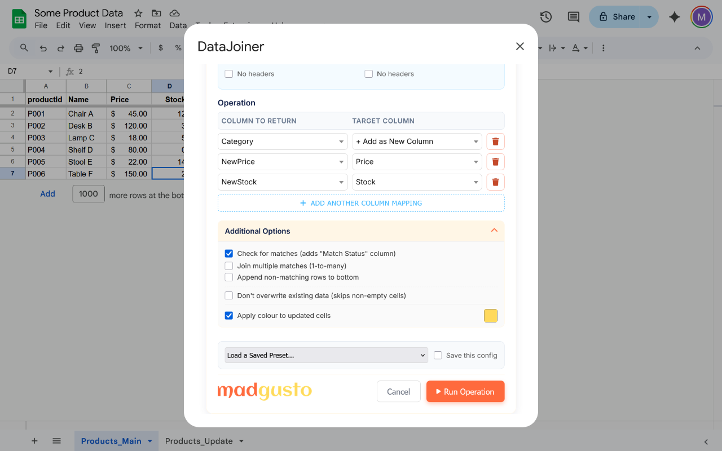Open the NewPrice column-to-return dropdown
This screenshot has width=722, height=451.
tap(283, 162)
